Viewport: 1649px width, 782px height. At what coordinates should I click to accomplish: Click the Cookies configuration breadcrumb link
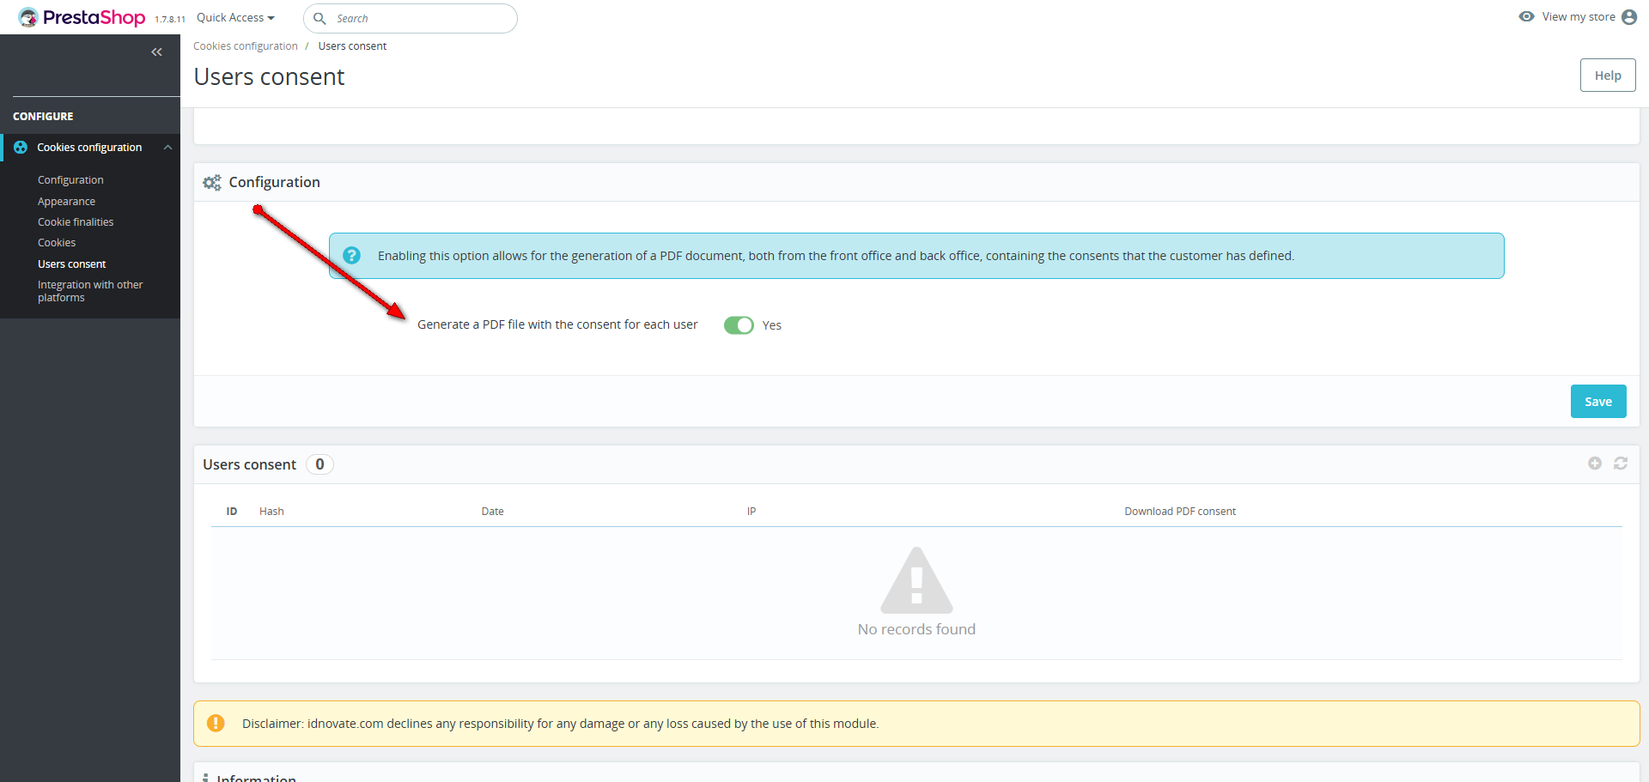(x=246, y=46)
